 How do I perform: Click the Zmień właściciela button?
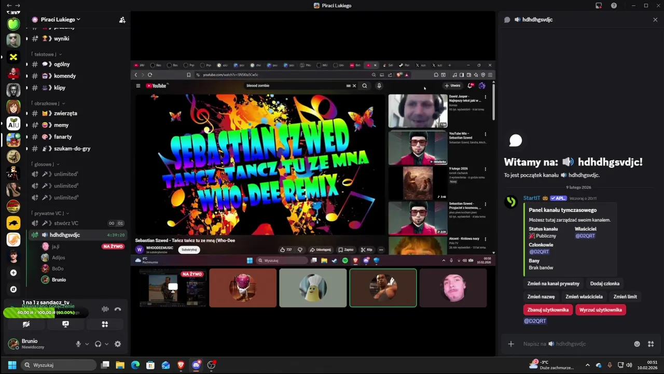(x=584, y=297)
